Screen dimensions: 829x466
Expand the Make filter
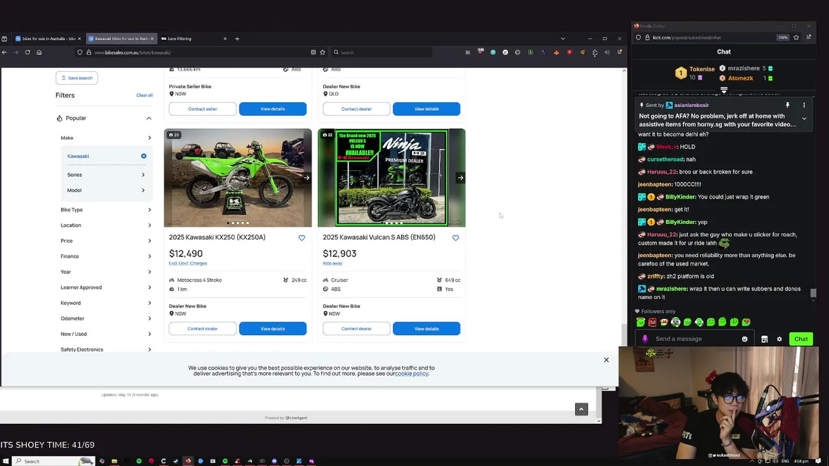(106, 138)
